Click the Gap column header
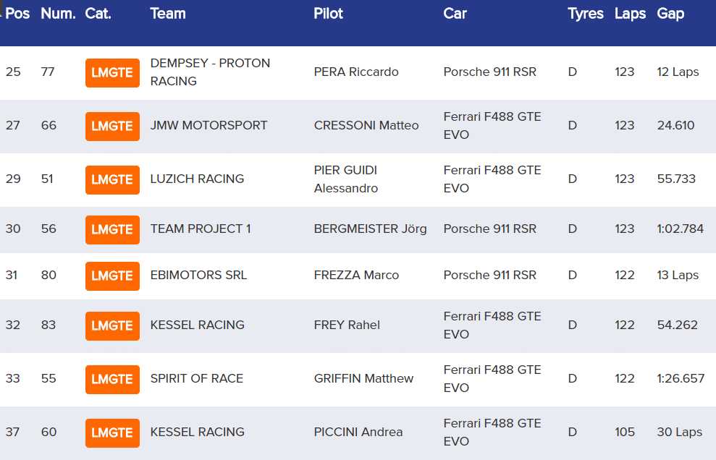The height and width of the screenshot is (460, 716). point(670,14)
